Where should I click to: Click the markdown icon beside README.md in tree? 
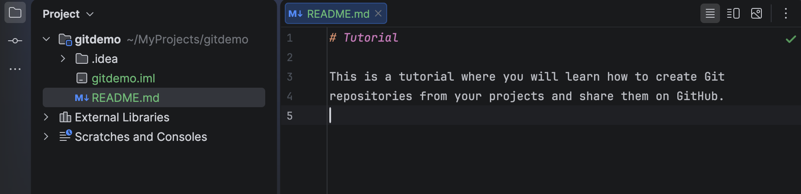[x=82, y=98]
